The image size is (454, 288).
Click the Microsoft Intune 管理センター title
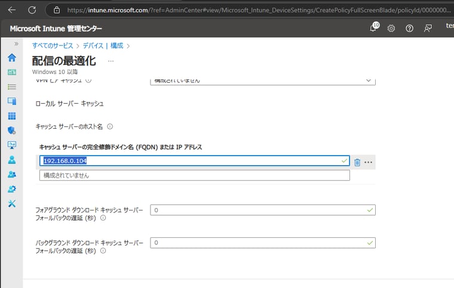tap(56, 29)
